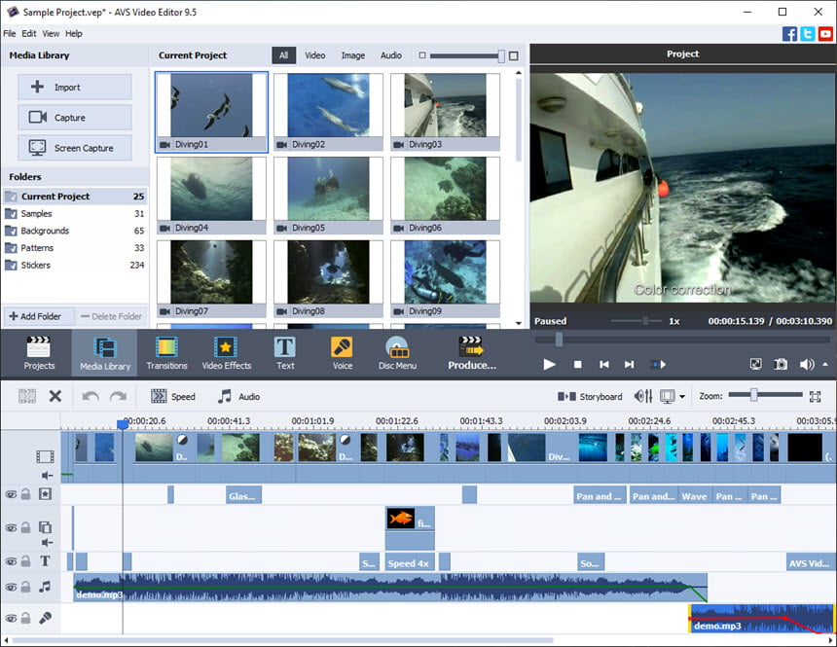Toggle visibility of the video effects track
Image resolution: width=837 pixels, height=647 pixels.
click(x=11, y=494)
